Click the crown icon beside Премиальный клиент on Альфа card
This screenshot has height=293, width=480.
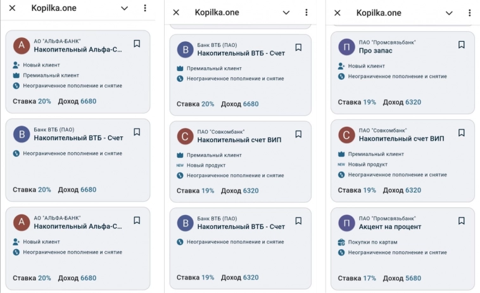point(16,75)
